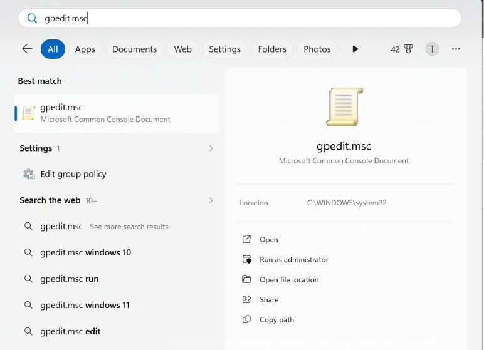
Task: Click magnifier icon beside gpedit.msc run
Action: click(28, 279)
